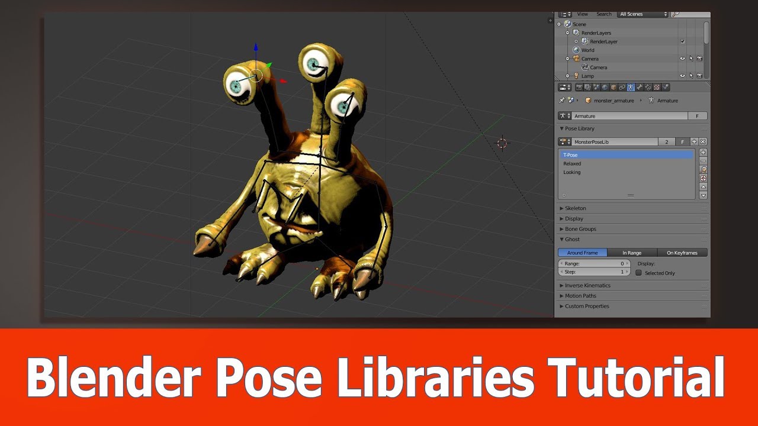The image size is (758, 426).
Task: Expand the Motion Paths panel
Action: 562,296
